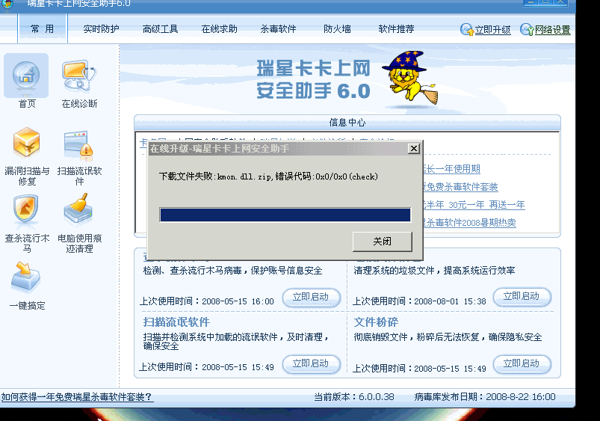Open 电脑使用痕迹清理 broom icon

tap(78, 209)
